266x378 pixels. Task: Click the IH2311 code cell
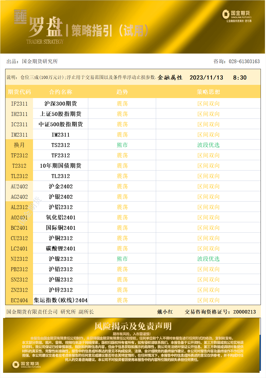(19, 114)
